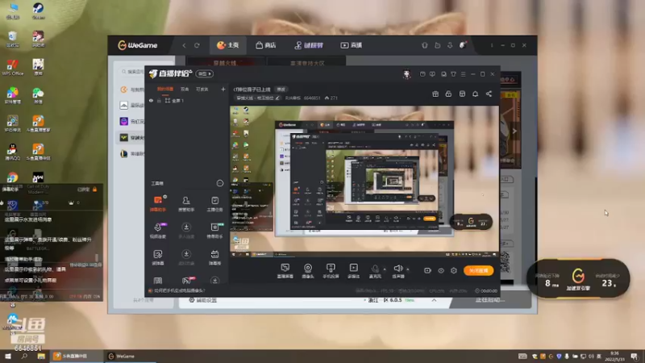Add a live screen capture source

285,271
